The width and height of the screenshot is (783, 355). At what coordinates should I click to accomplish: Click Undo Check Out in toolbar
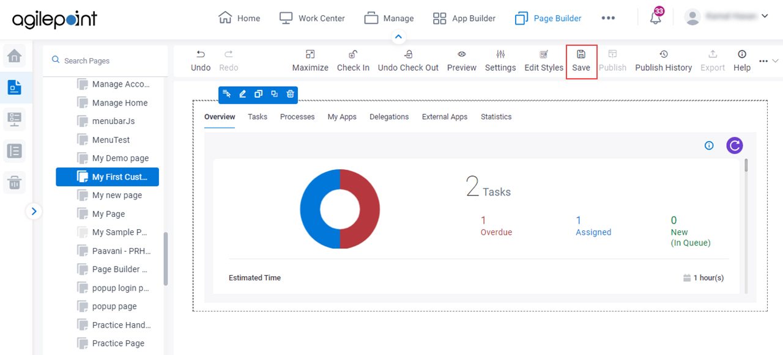(408, 60)
